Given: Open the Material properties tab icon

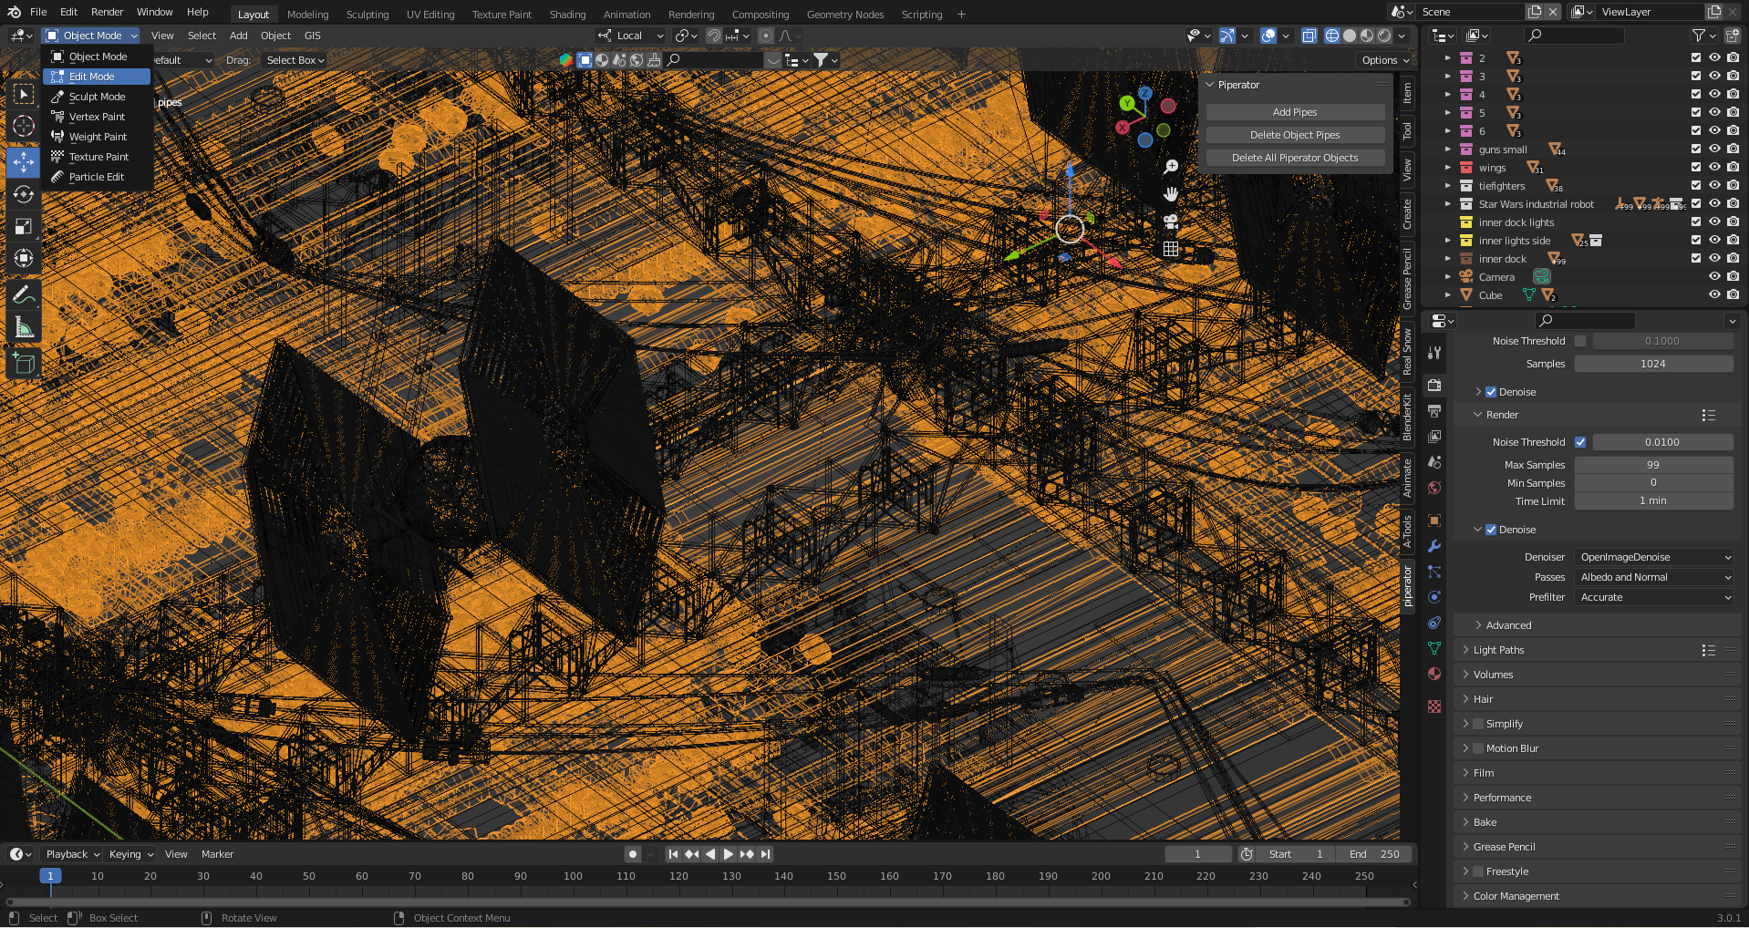Looking at the screenshot, I should [x=1434, y=674].
